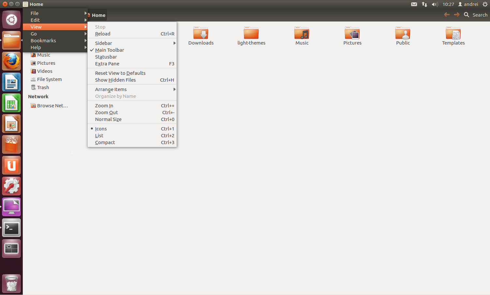
Task: Open the Arrange Items submenu
Action: 111,89
